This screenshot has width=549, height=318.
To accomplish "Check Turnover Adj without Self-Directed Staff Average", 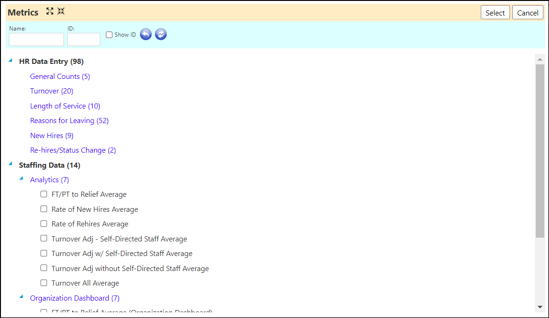I will point(44,268).
